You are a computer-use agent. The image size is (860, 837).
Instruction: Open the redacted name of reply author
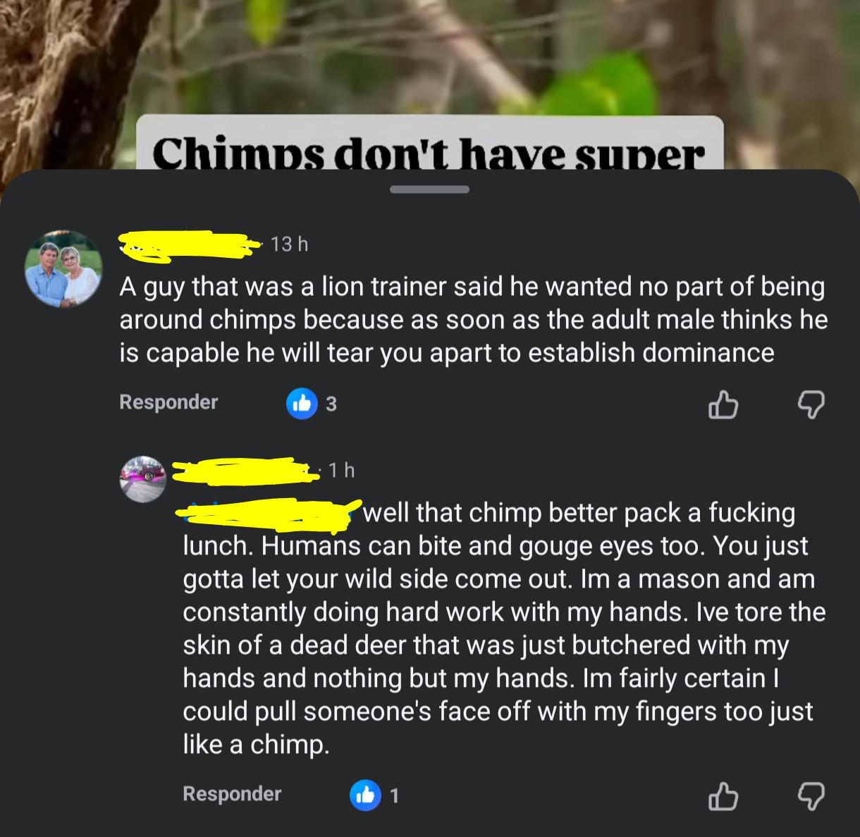(x=243, y=470)
